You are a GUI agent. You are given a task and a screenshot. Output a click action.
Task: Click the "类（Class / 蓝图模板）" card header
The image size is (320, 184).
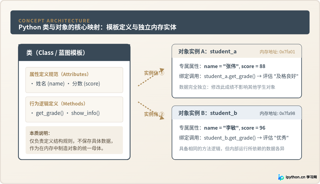point(74,53)
